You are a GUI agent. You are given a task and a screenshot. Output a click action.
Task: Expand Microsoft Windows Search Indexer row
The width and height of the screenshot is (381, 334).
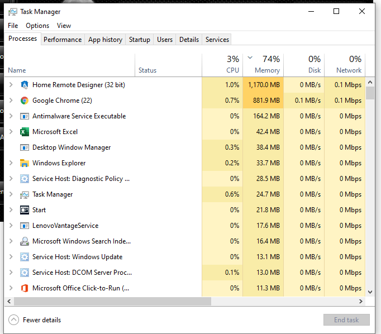[x=11, y=241]
